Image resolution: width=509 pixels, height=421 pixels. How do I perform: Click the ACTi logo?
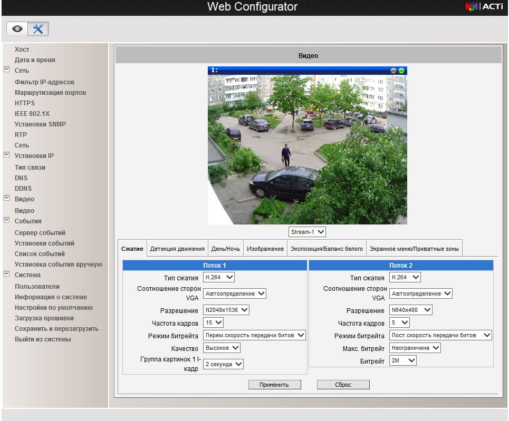(x=484, y=6)
